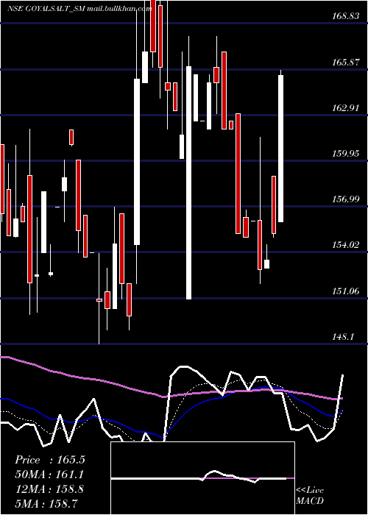Click the 162.91 price level label
The height and width of the screenshot is (515, 368).
coord(345,107)
